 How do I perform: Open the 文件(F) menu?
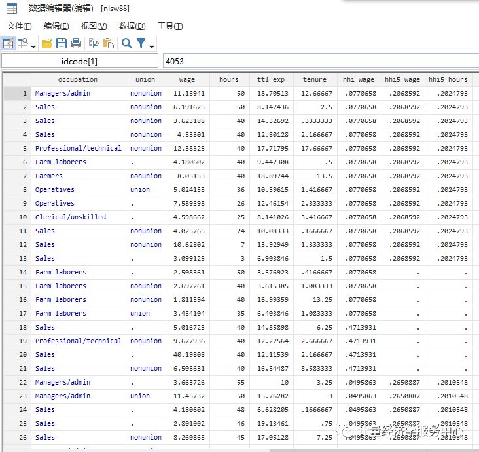20,26
